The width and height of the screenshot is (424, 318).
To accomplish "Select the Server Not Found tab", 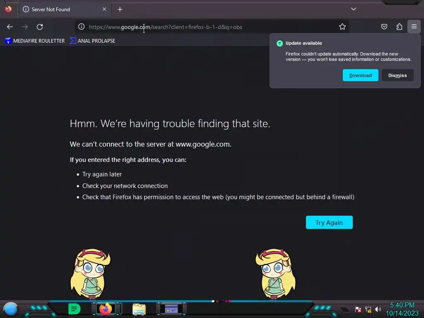I will [x=65, y=10].
